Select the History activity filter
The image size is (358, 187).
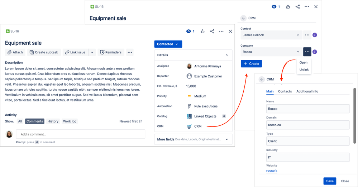tap(53, 121)
